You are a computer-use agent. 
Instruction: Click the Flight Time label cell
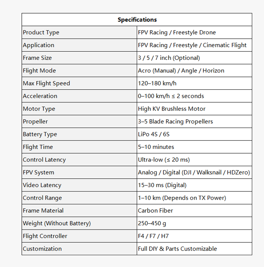[38, 147]
